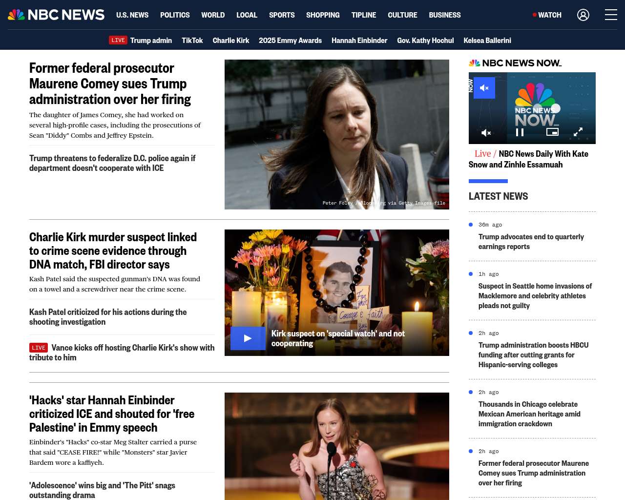Click the Latest News heading

click(498, 196)
